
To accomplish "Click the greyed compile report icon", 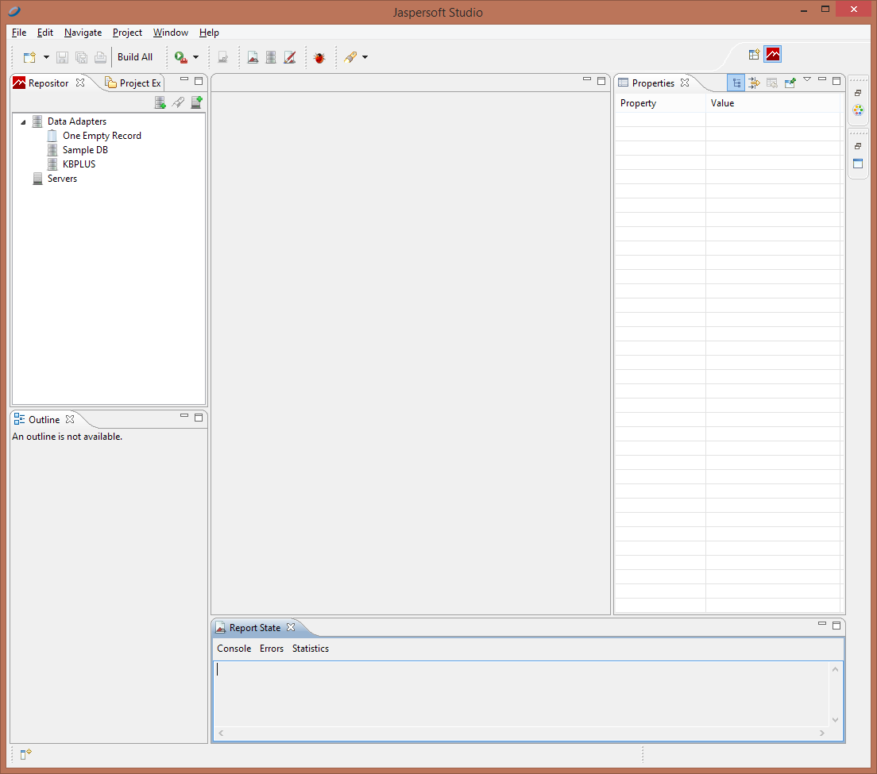I will [x=222, y=57].
